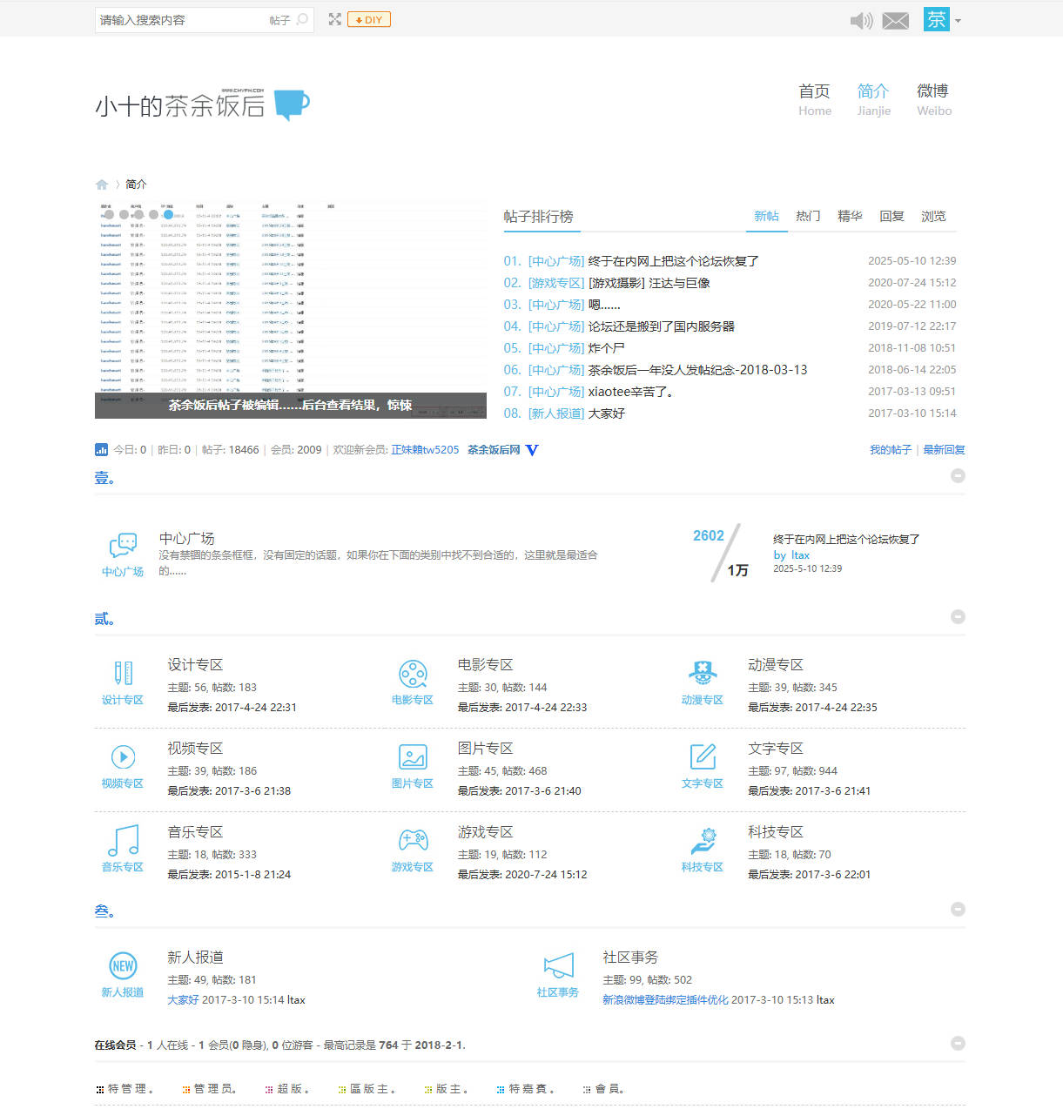Open new member 正妹賴tw5205 profile

pyautogui.click(x=425, y=450)
